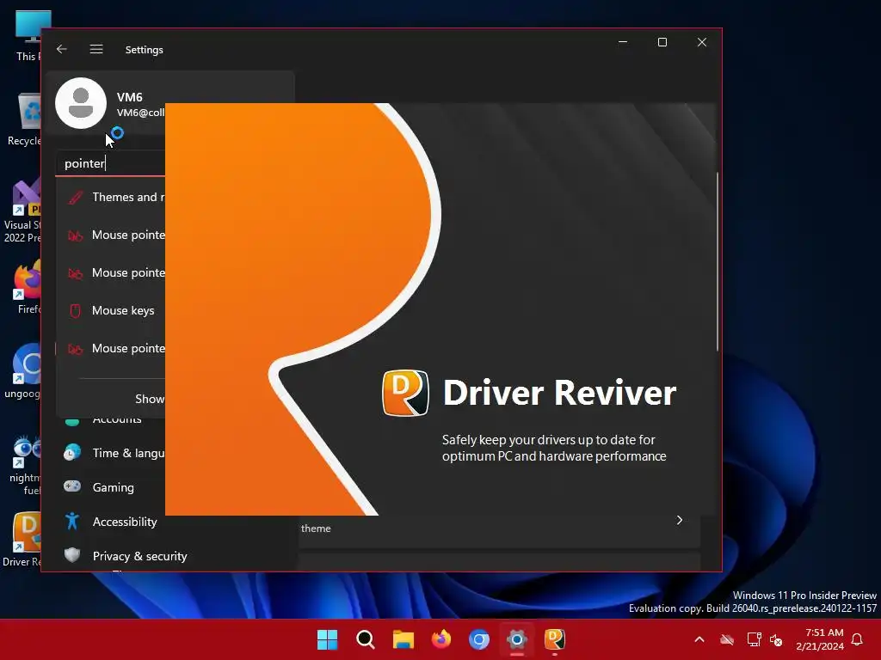Select the Firefox desktop shortcut
Viewport: 881px width, 660px height.
(x=28, y=287)
